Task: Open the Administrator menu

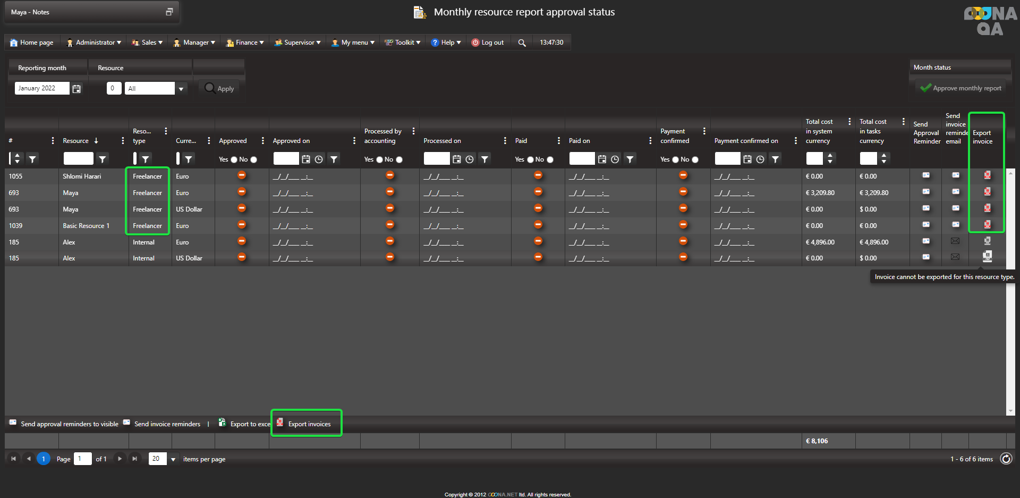Action: point(94,43)
